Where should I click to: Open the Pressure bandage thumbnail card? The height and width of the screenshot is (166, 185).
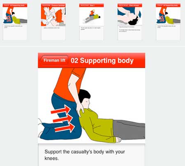click(x=53, y=22)
